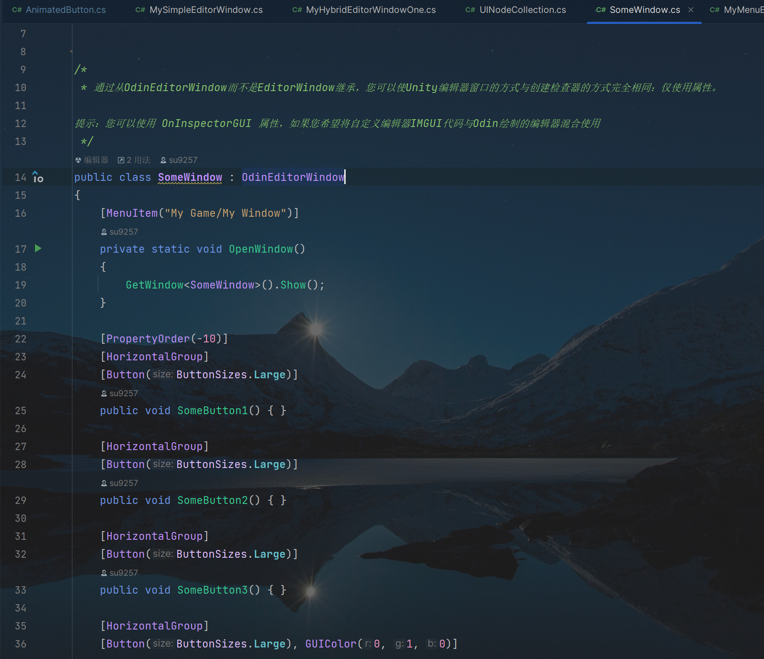Click HorizontalGroup attribute on line 31
764x659 pixels.
pyautogui.click(x=155, y=536)
